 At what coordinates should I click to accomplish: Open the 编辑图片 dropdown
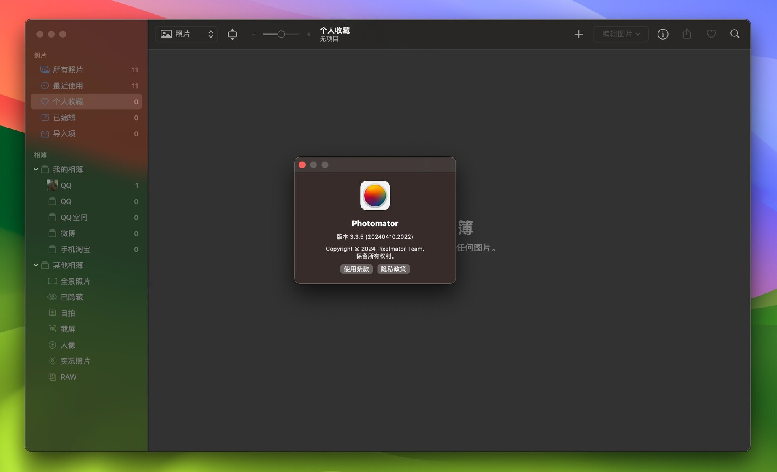tap(620, 34)
